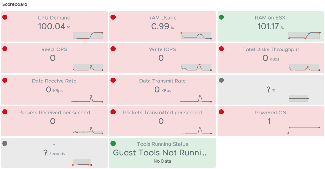Click the red status dot on Read IOPS
This screenshot has height=169, width=325.
coord(5,49)
